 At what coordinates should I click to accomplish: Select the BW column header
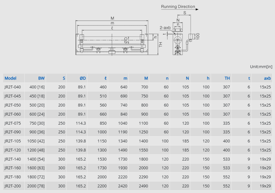tap(41, 78)
